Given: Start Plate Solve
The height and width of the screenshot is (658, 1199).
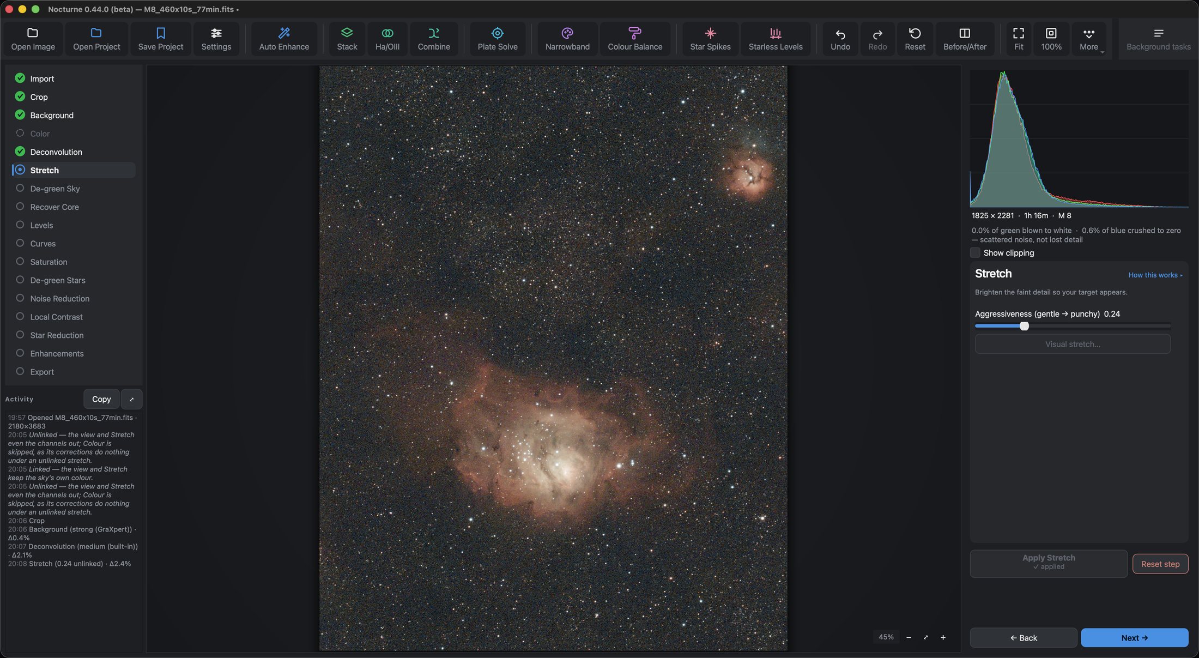Looking at the screenshot, I should [497, 39].
